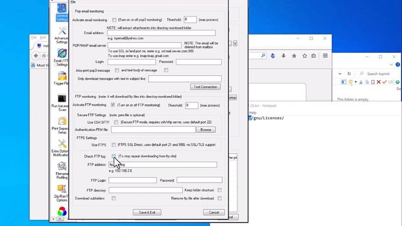
Task: Click the Explorer preview pane icon
Action: tap(344, 82)
